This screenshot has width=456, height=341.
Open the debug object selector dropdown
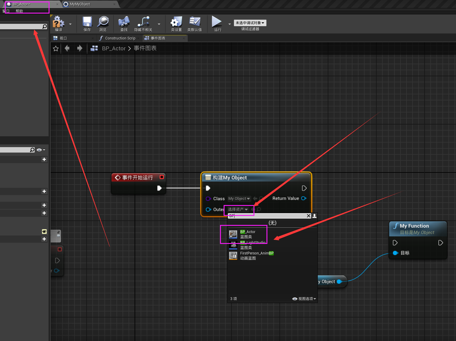coord(250,23)
